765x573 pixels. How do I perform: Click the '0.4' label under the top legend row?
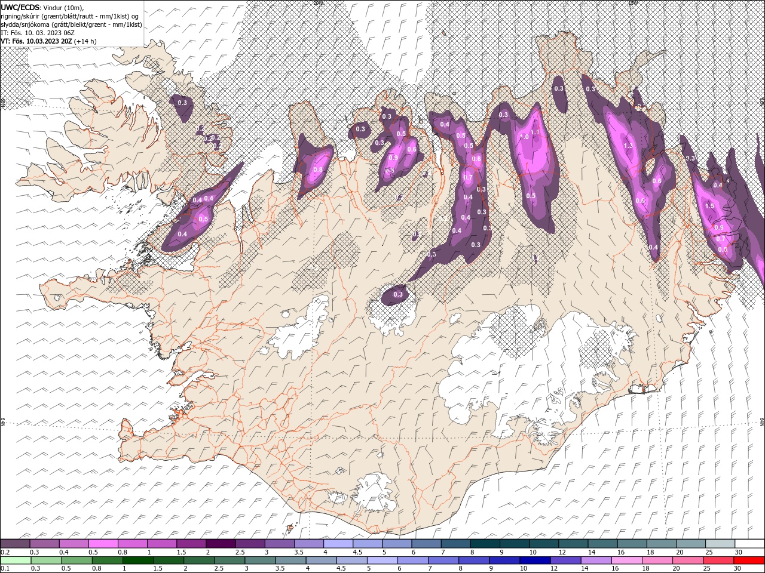(x=63, y=552)
